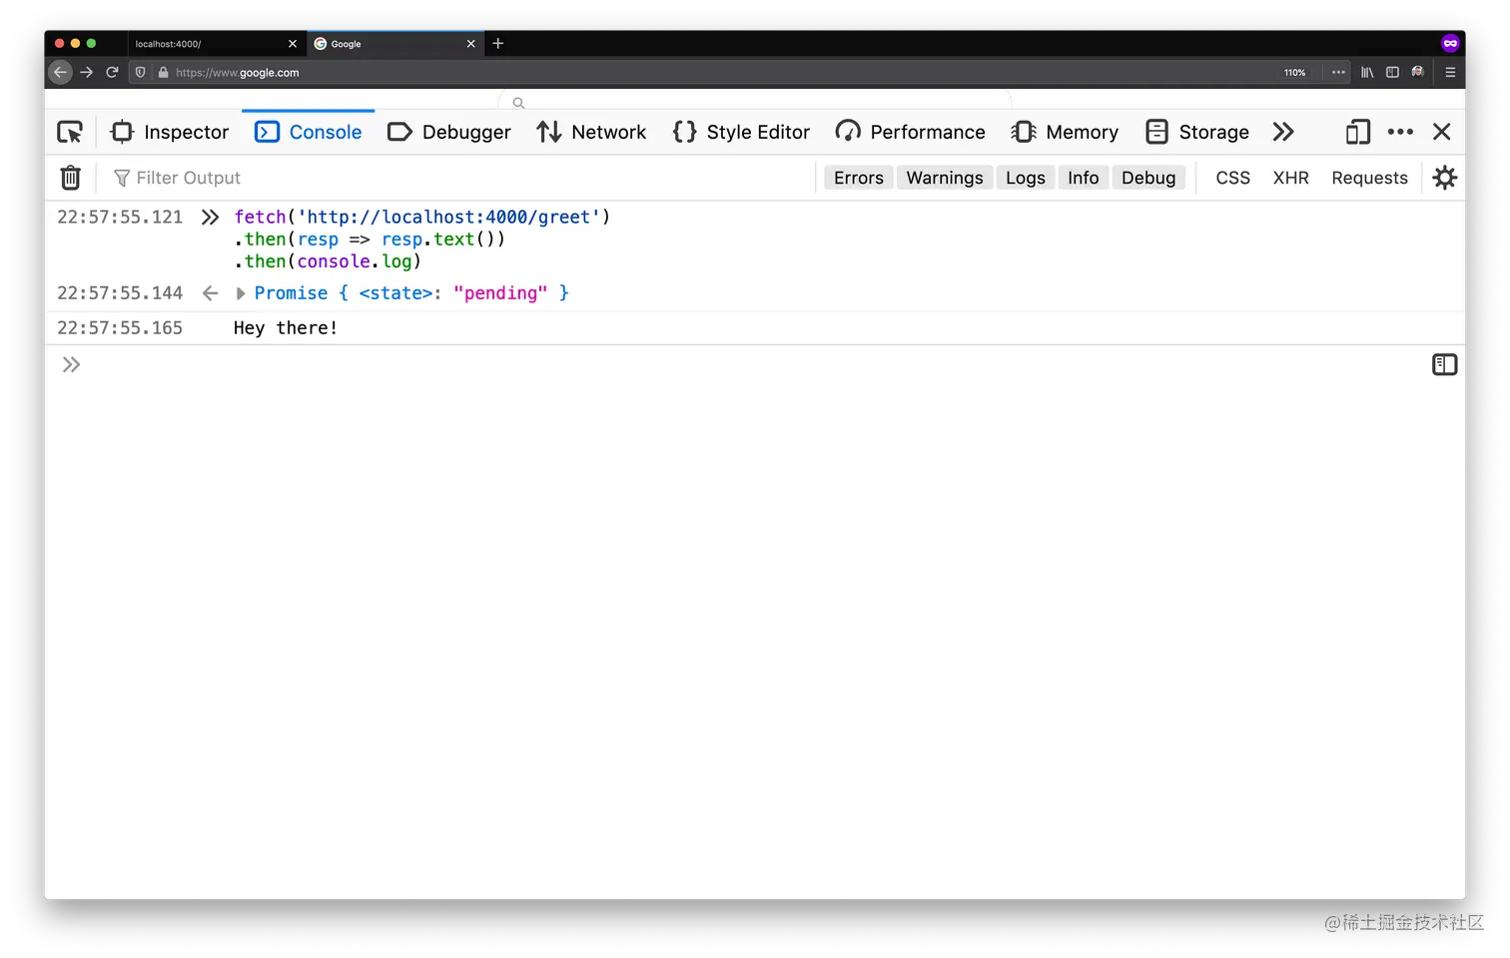Activate the element picker tool
Image resolution: width=1510 pixels, height=958 pixels.
pyautogui.click(x=70, y=132)
